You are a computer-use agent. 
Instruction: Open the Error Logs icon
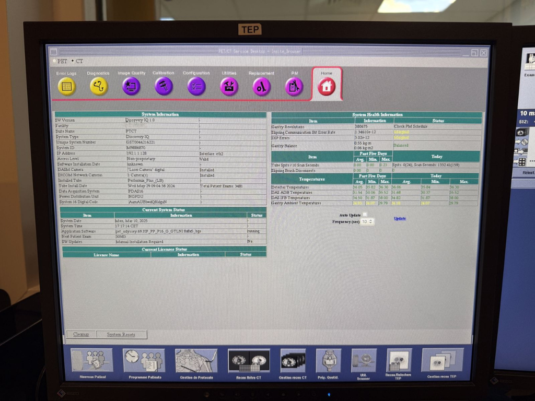click(66, 86)
